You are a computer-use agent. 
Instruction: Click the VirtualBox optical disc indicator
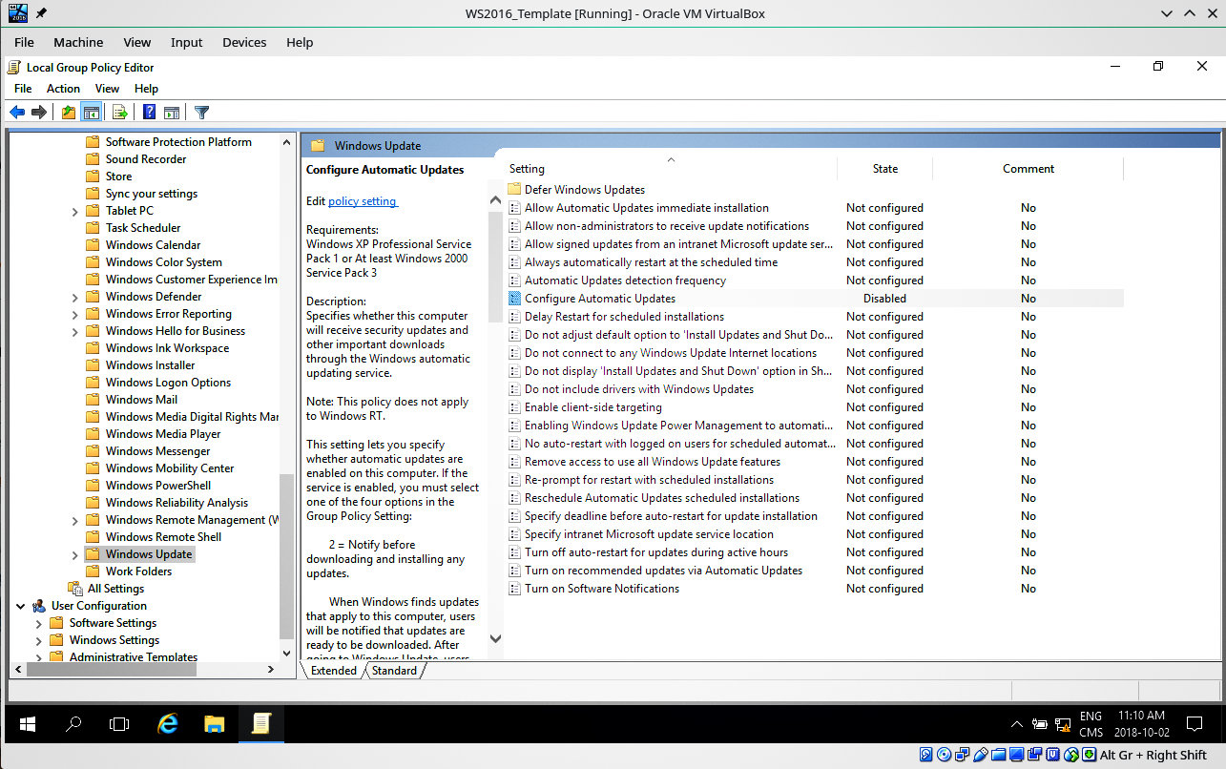[944, 755]
